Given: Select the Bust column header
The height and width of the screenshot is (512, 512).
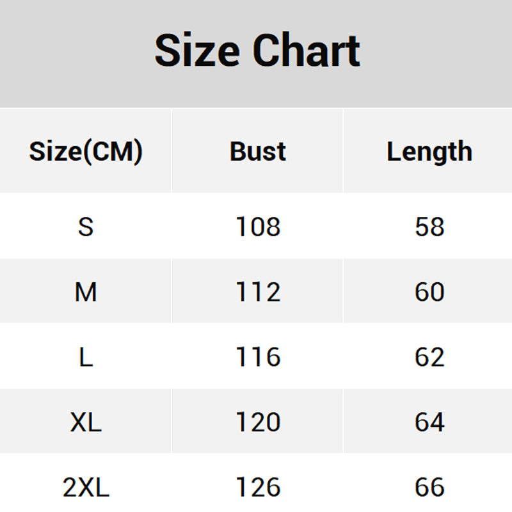Looking at the screenshot, I should point(258,152).
